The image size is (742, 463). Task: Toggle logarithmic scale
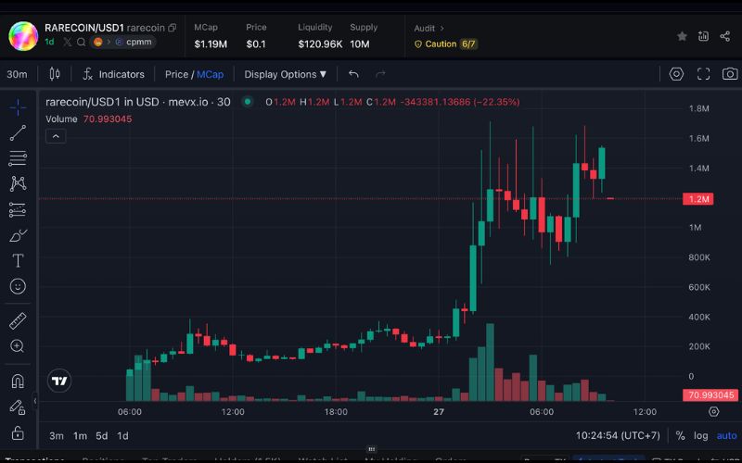[x=700, y=435]
